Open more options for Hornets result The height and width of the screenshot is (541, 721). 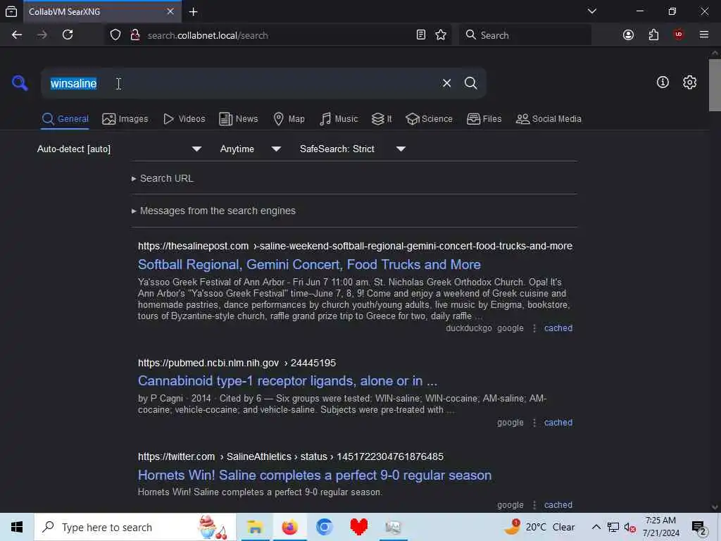point(534,504)
